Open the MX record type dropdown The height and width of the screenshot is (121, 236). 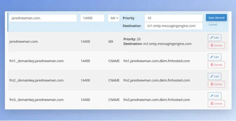click(x=114, y=18)
